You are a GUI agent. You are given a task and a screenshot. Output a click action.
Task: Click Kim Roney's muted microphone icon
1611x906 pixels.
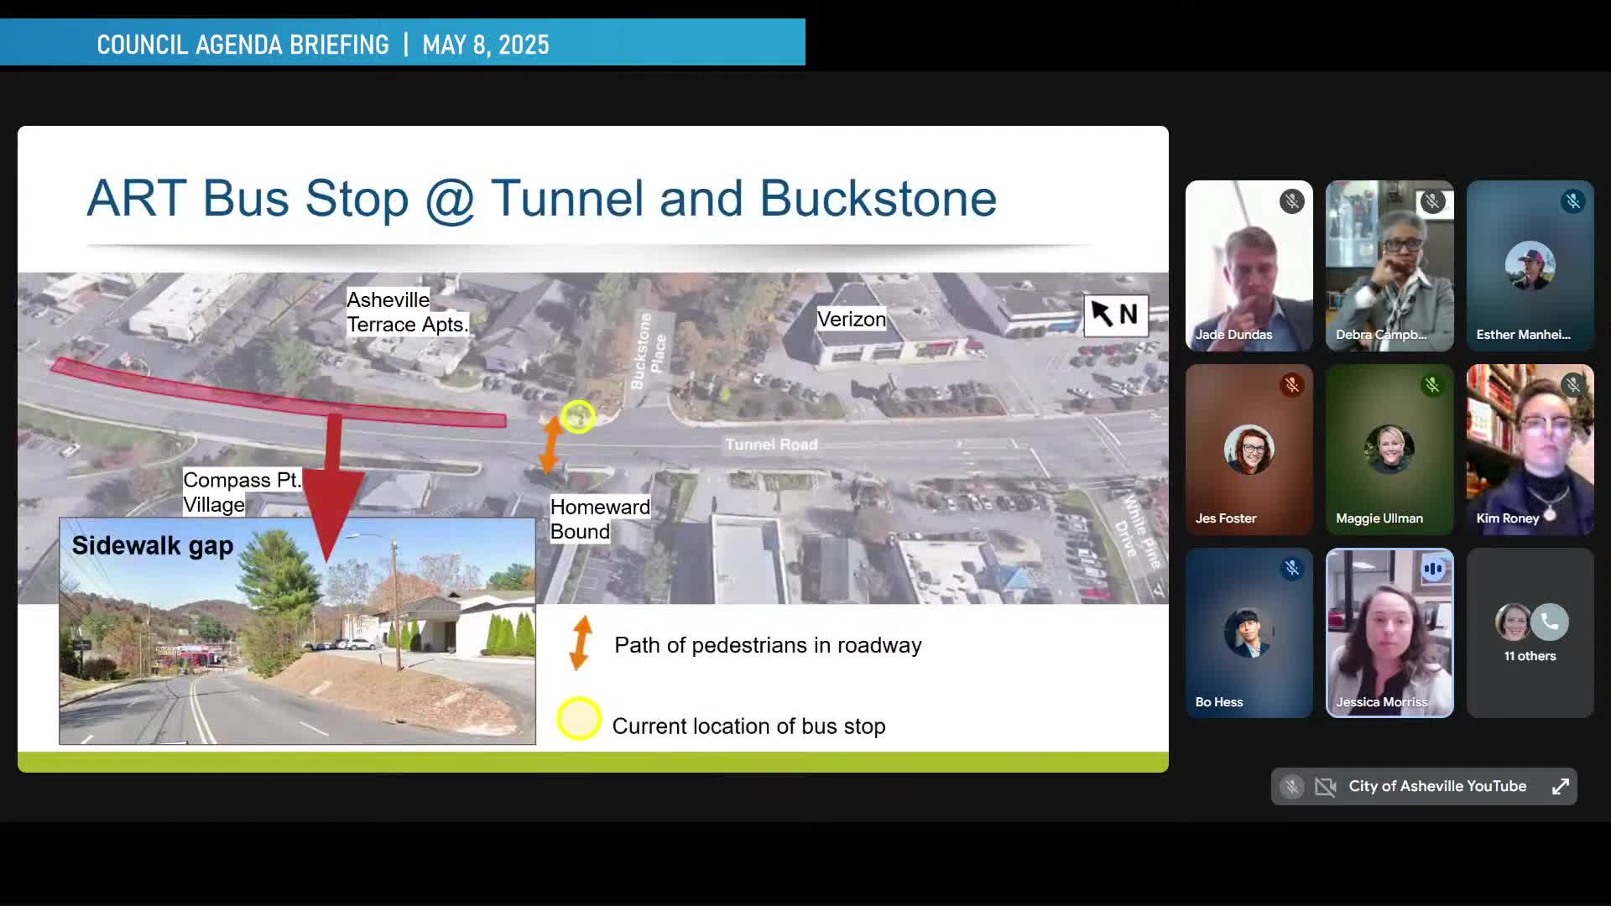tap(1572, 385)
